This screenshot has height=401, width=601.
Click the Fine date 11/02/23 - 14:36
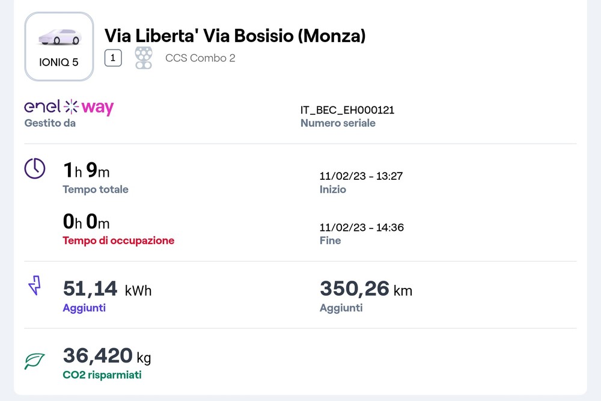click(361, 227)
